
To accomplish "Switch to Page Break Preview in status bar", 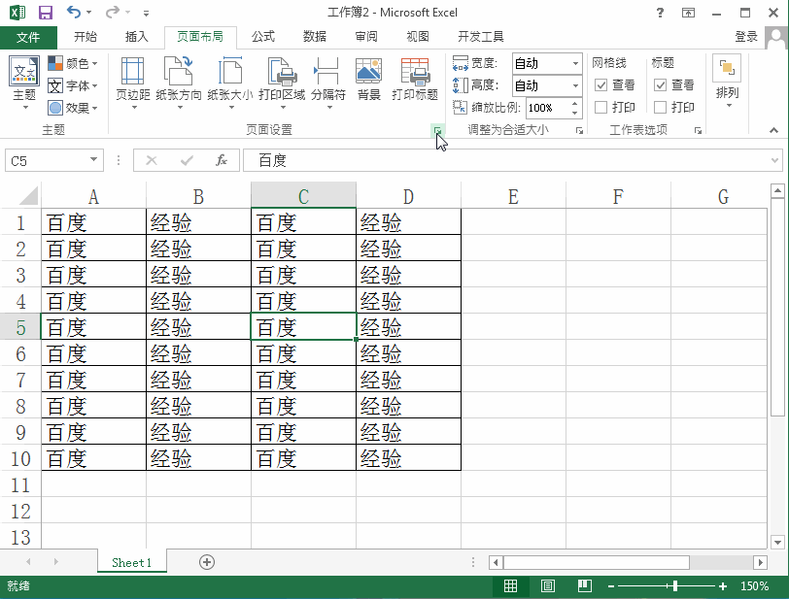I will point(585,586).
